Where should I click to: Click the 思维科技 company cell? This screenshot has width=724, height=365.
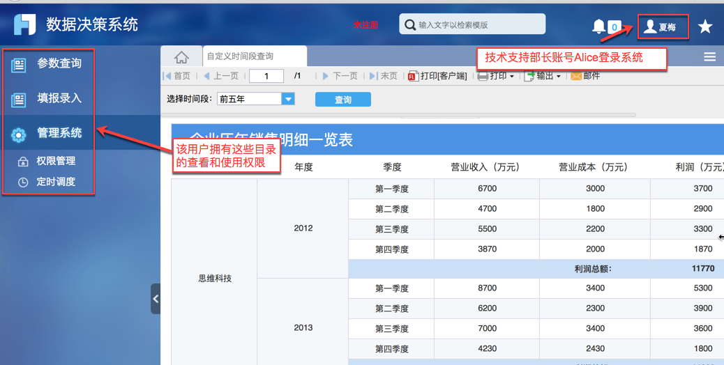point(215,279)
